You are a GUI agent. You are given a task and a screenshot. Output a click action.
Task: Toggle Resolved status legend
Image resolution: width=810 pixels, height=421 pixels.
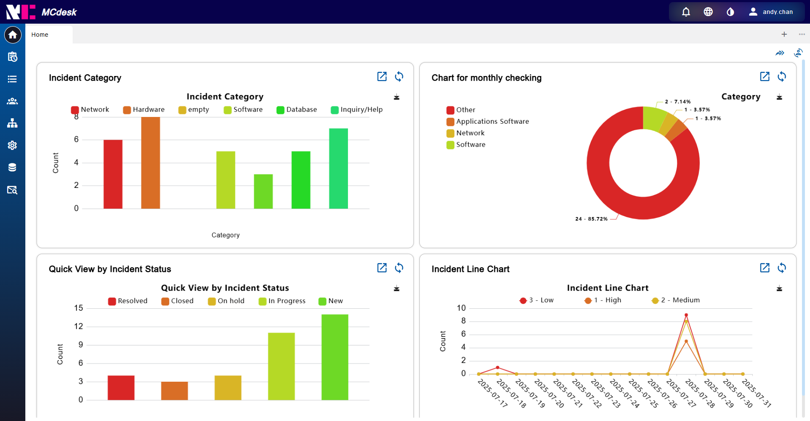click(128, 301)
